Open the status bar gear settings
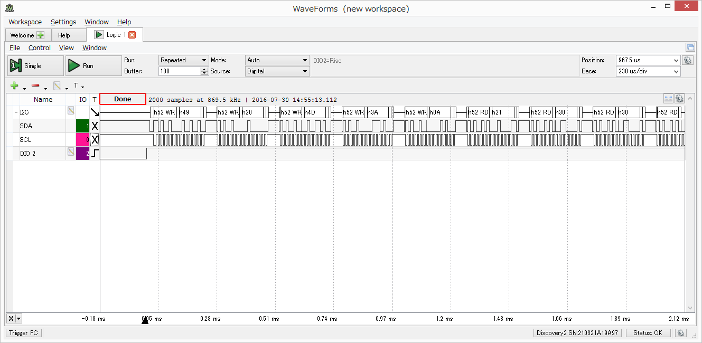This screenshot has height=343, width=702. 680,333
